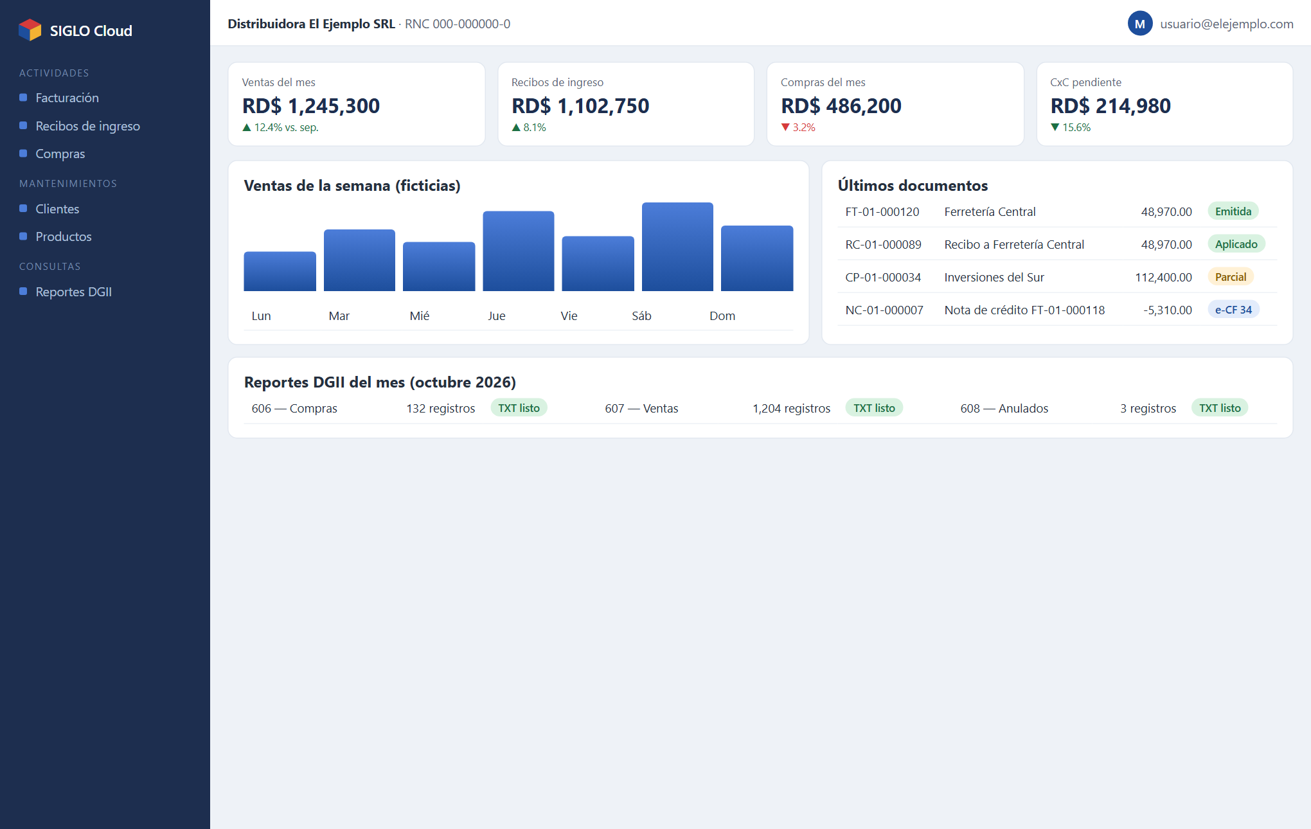
Task: Click TXT listo badge for 608 Anulados
Action: (1220, 408)
